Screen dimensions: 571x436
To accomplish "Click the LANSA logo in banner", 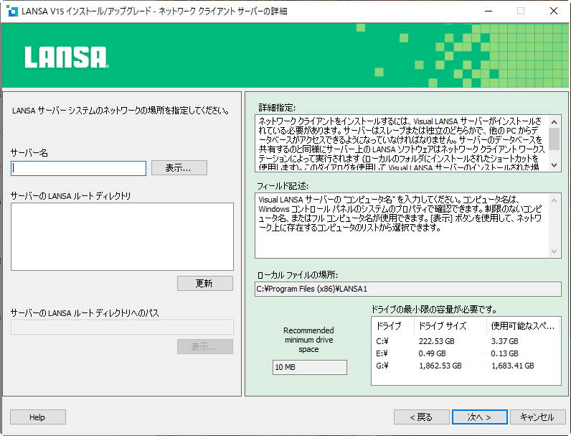I will [67, 57].
